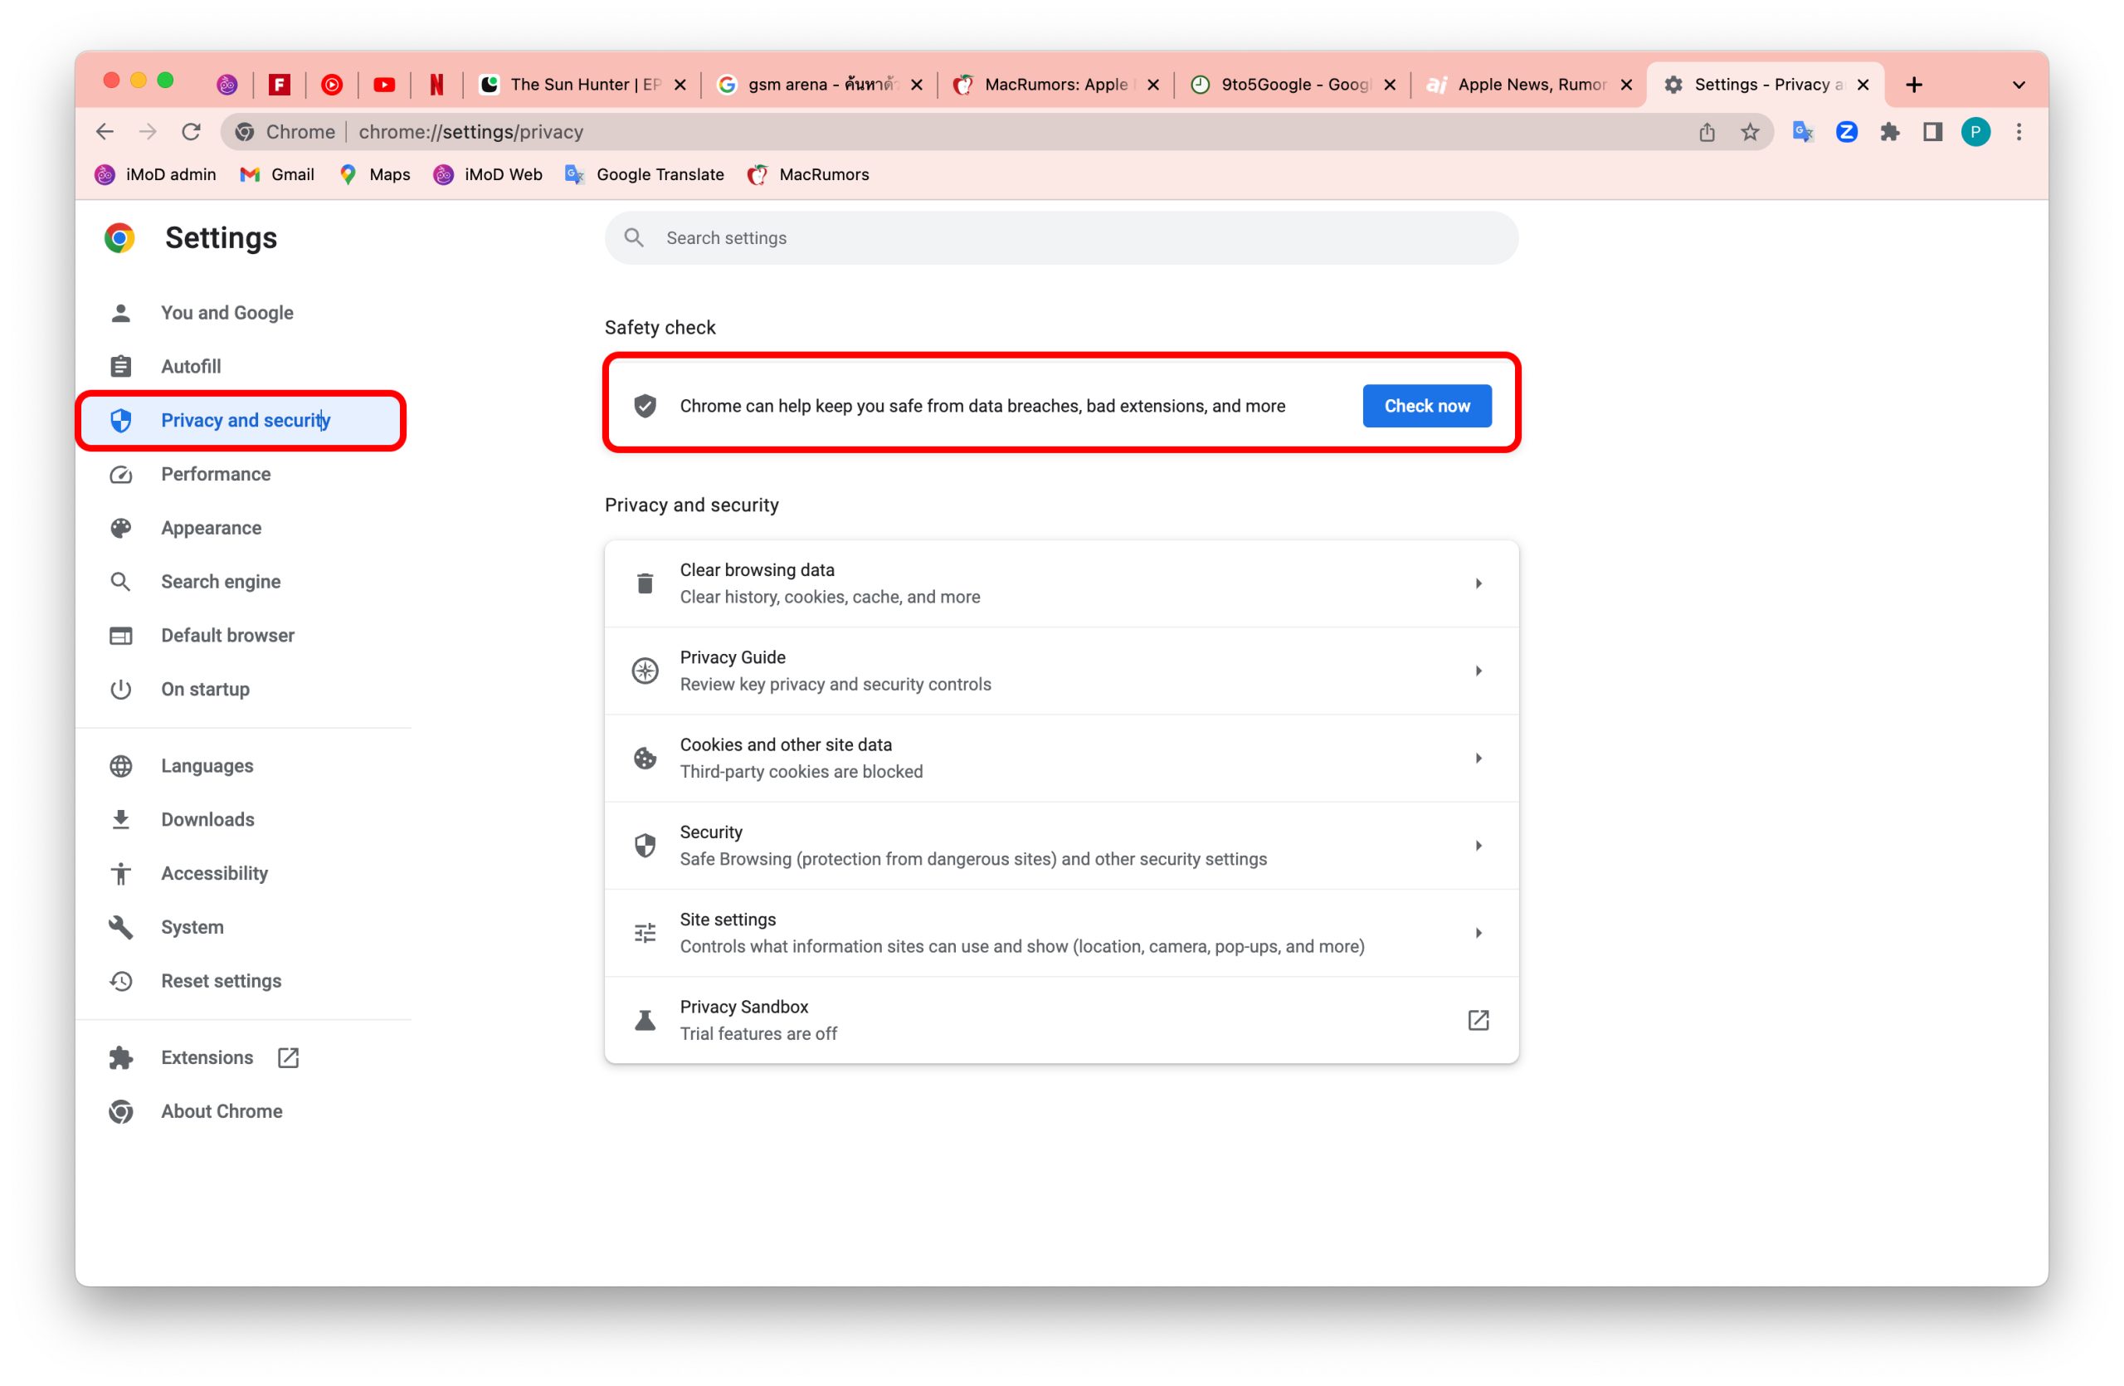Click the pinned YouTube tab icon
This screenshot has height=1386, width=2124.
(384, 85)
